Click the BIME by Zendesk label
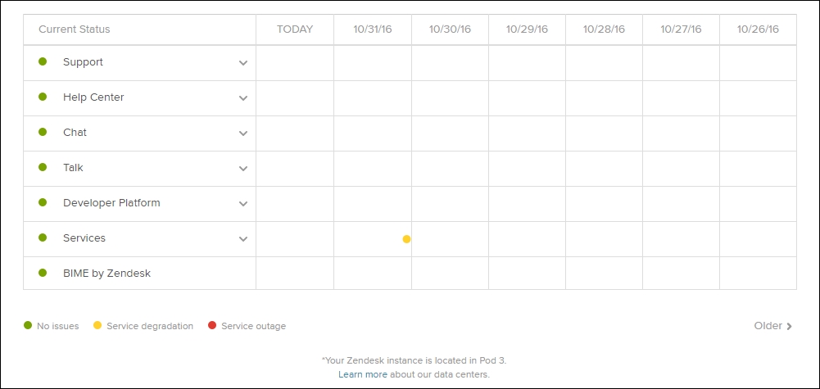 106,273
